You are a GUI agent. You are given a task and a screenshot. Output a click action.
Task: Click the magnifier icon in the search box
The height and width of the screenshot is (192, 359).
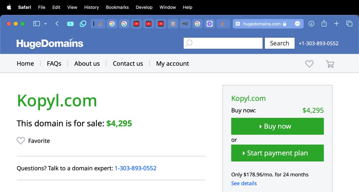(189, 43)
